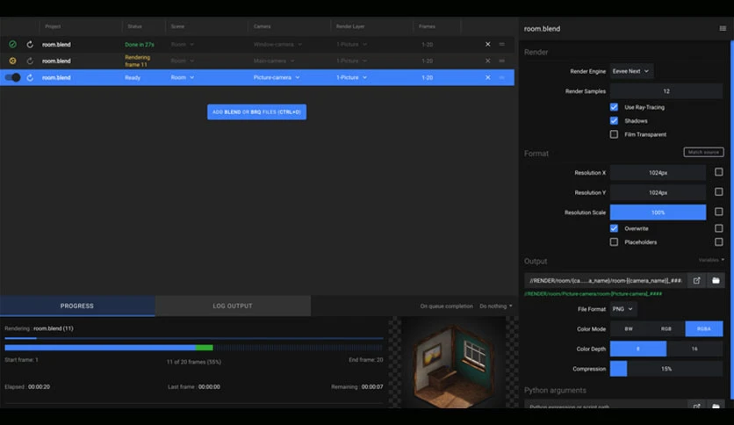Tick override checkbox next to Resolution Y
This screenshot has height=425, width=734.
click(718, 192)
